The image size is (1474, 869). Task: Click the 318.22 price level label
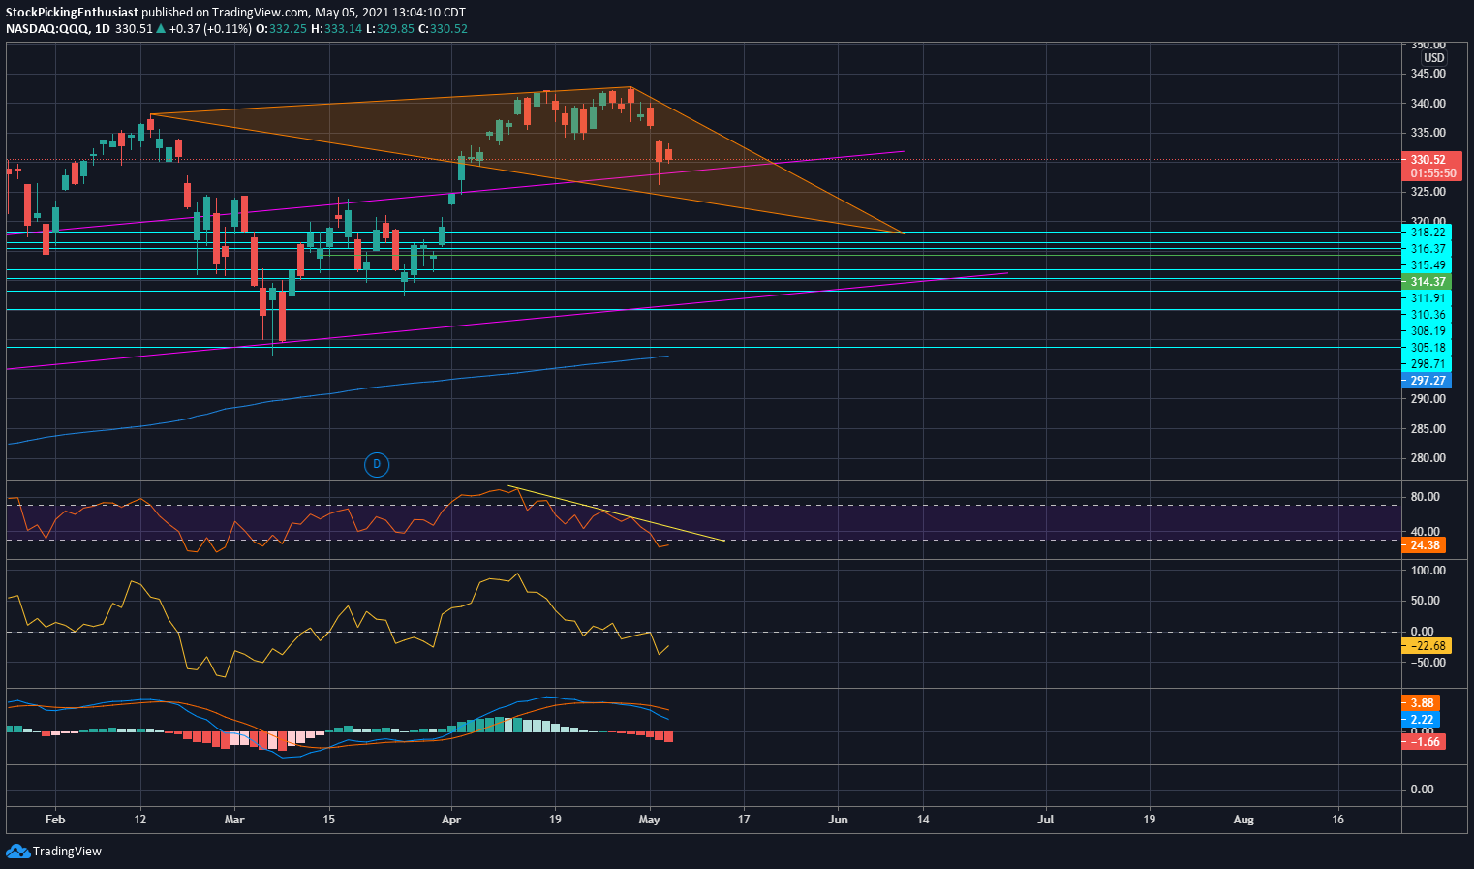1427,233
